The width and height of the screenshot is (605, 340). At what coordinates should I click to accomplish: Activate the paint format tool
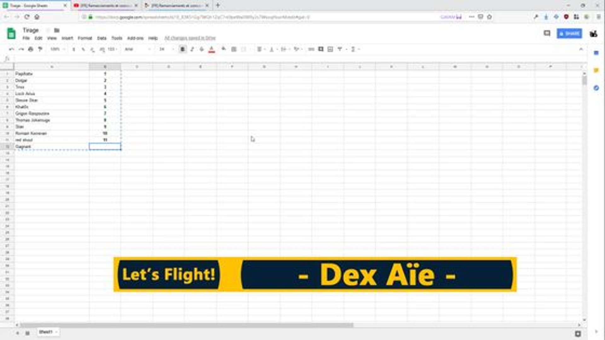(x=40, y=49)
